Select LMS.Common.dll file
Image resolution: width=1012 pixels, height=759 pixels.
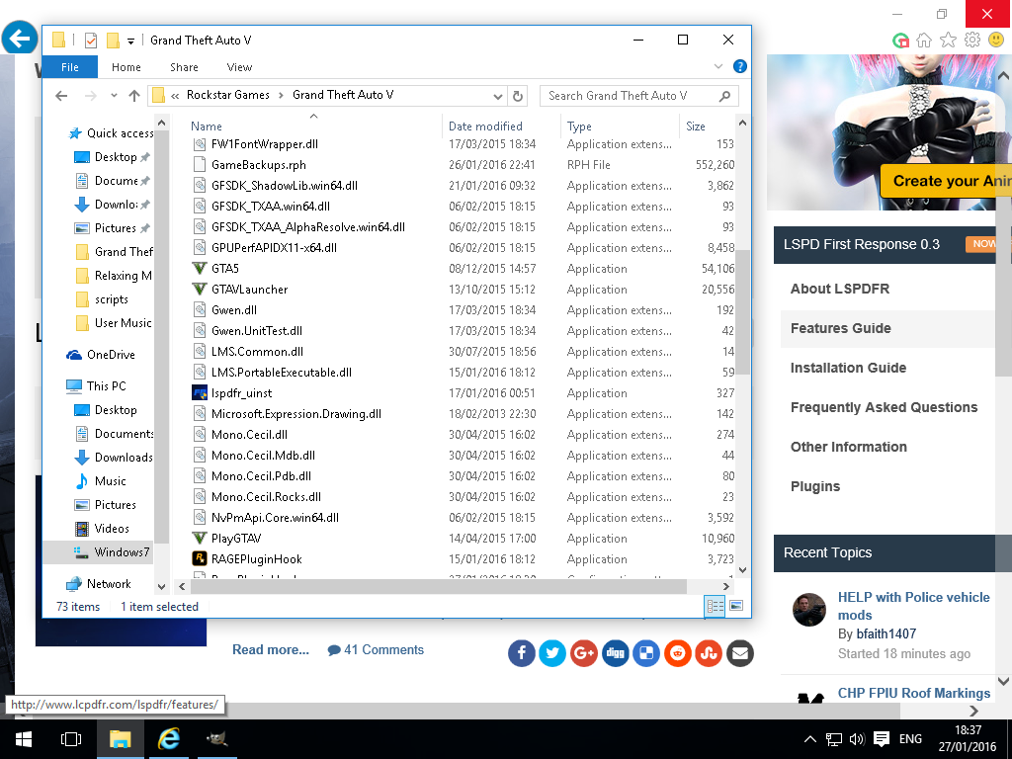[257, 352]
